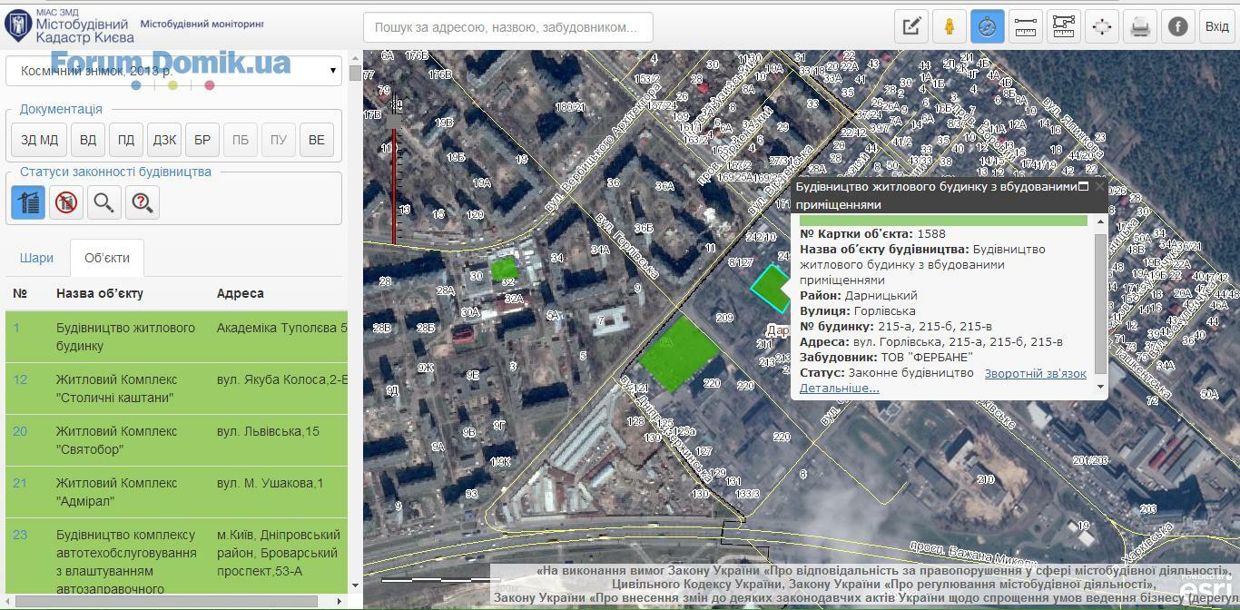Click the cyan-outlined selected green plot

[772, 288]
